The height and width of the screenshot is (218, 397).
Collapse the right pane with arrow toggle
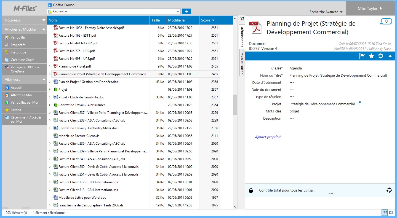click(242, 19)
